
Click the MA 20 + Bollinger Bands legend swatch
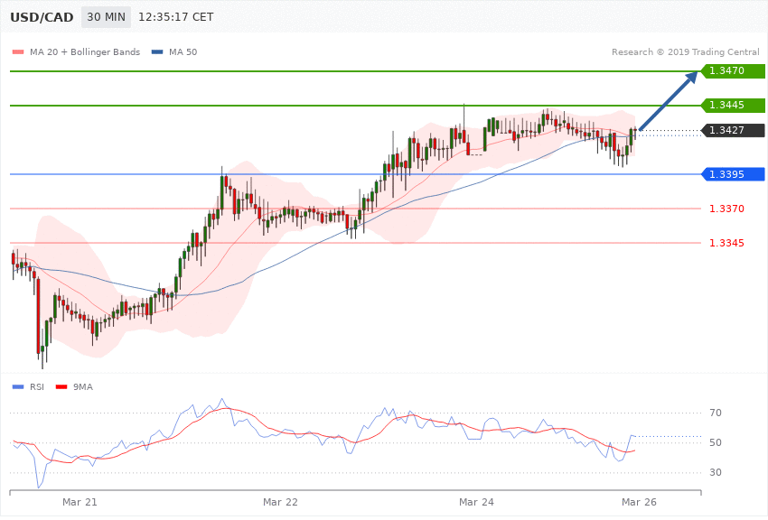pos(18,51)
